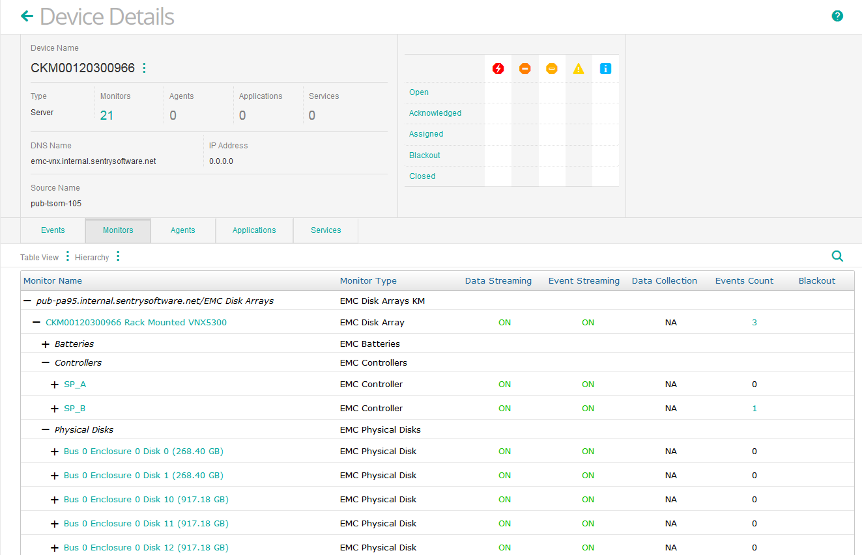Click the back arrow on Device Details

(26, 16)
